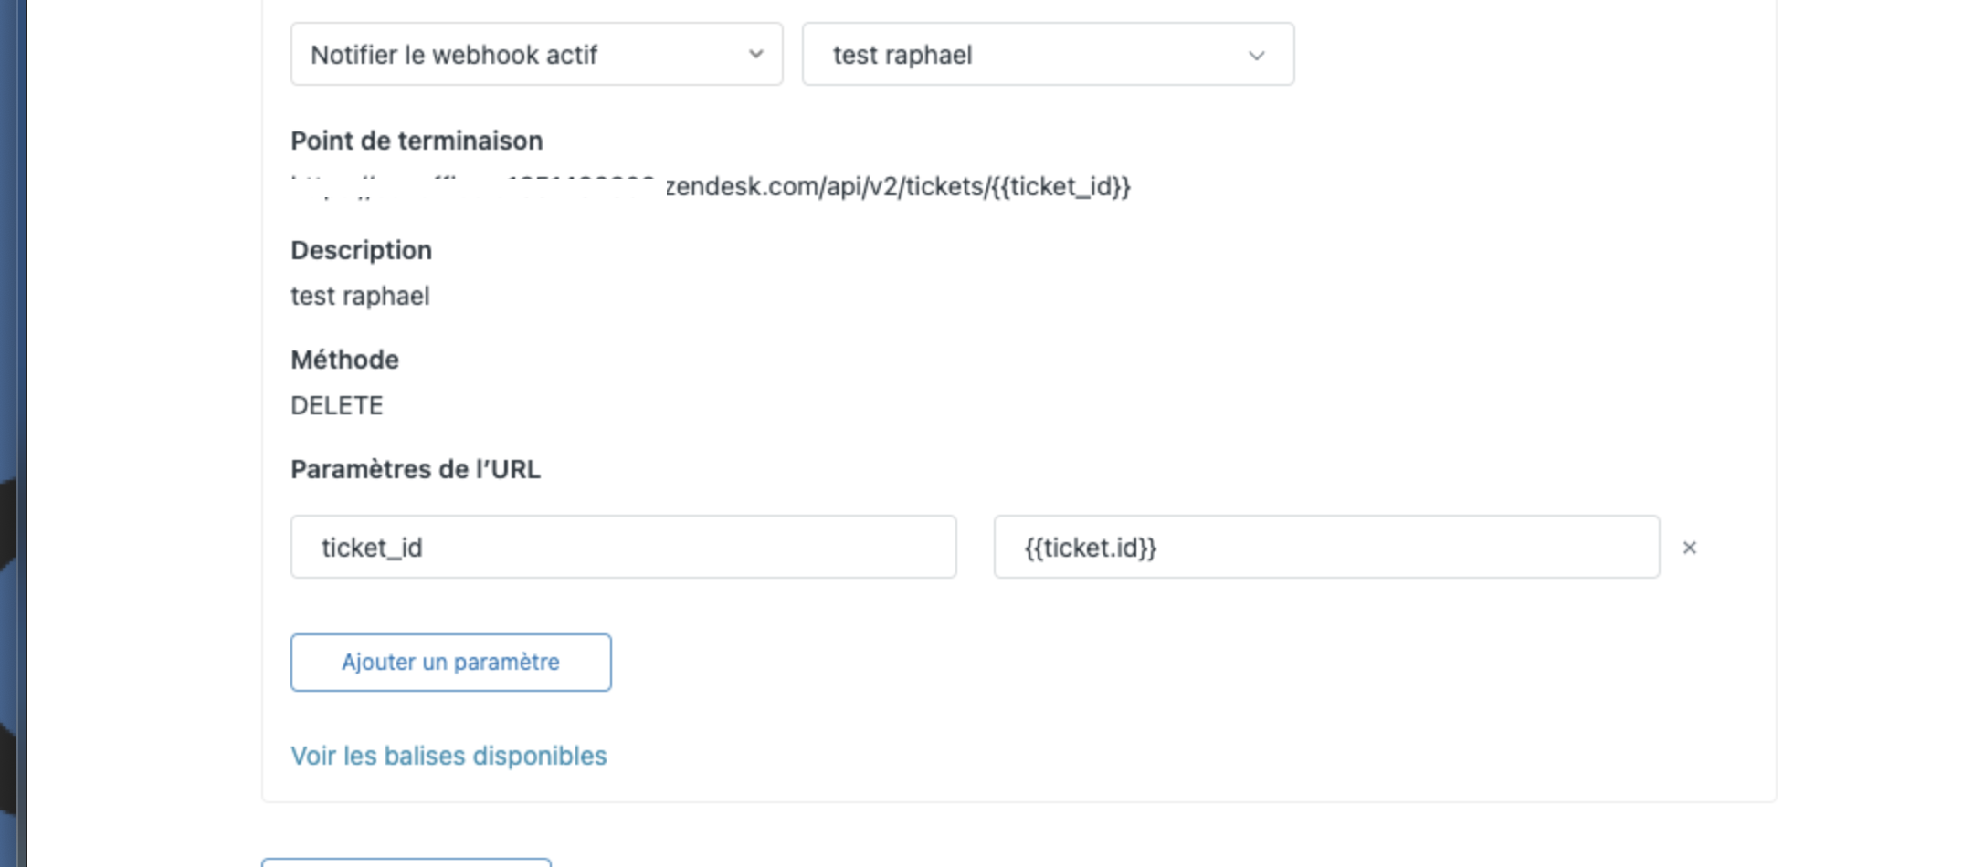Click the chevron arrow in the "test raphael" dropdown
Screen dimensions: 1973x867
[1256, 56]
